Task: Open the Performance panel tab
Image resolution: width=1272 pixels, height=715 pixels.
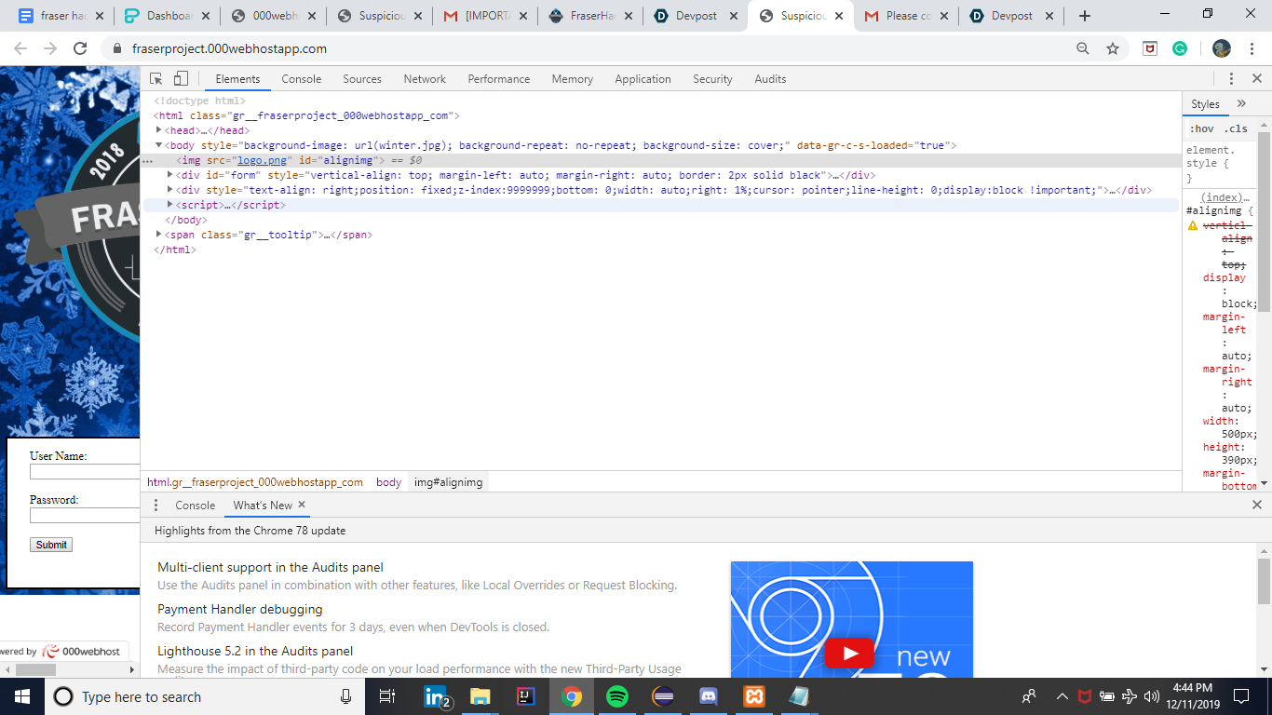Action: (x=499, y=79)
